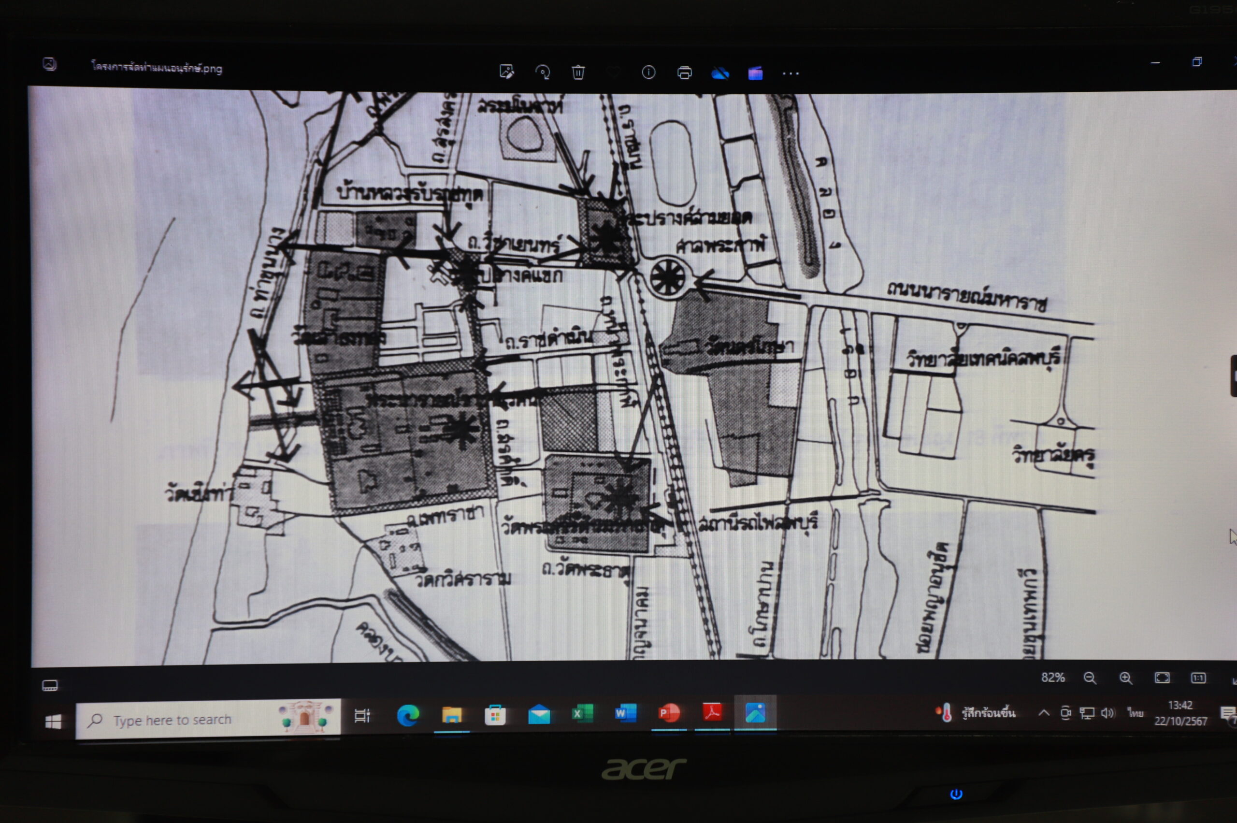Viewport: 1237px width, 823px height.
Task: Toggle the filmstrip view button
Action: coord(50,685)
